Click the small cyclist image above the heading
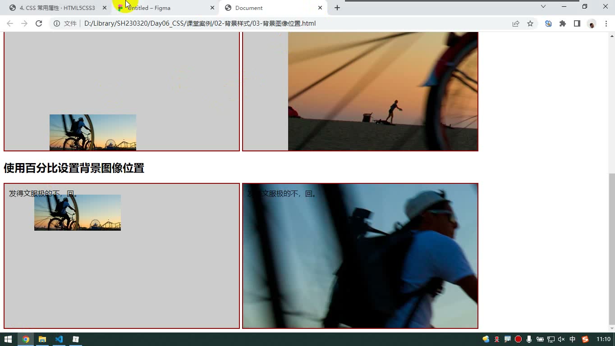The width and height of the screenshot is (615, 346). 93,132
